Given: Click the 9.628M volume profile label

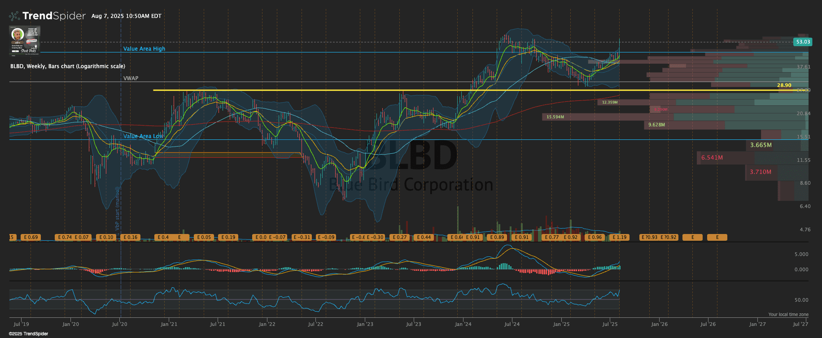Looking at the screenshot, I should pyautogui.click(x=657, y=125).
